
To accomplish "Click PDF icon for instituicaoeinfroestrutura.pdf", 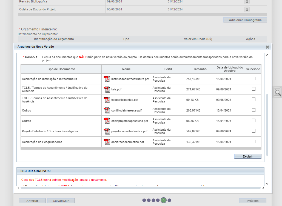I will point(107,79).
